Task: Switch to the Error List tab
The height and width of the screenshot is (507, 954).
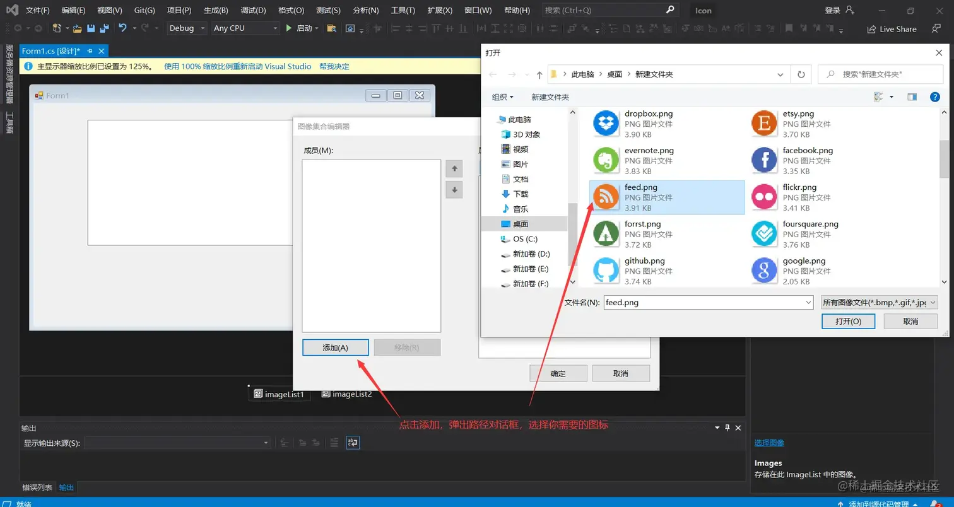Action: (x=37, y=487)
